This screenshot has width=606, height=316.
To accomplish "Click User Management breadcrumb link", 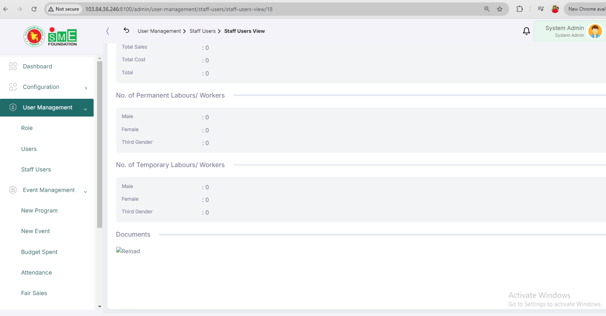I will [x=159, y=31].
